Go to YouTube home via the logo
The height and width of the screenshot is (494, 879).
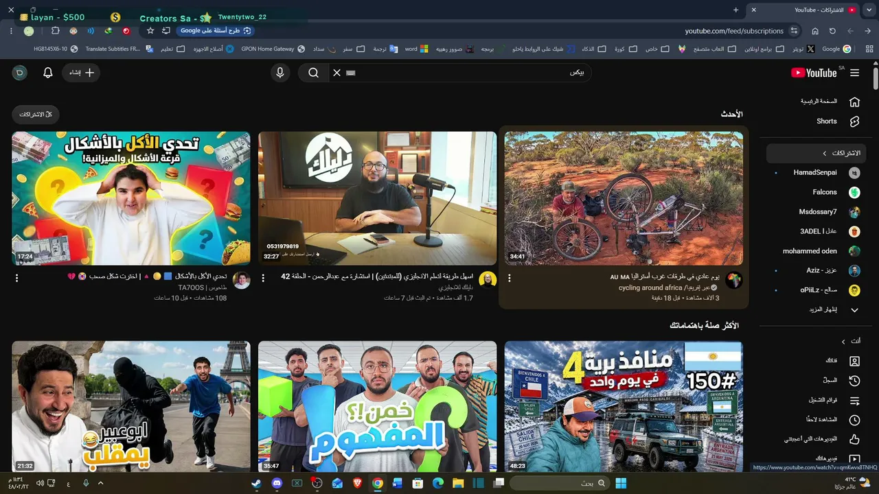pyautogui.click(x=814, y=73)
